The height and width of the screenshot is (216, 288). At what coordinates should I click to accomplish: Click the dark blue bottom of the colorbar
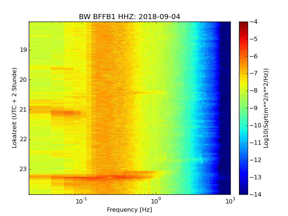pos(244,191)
